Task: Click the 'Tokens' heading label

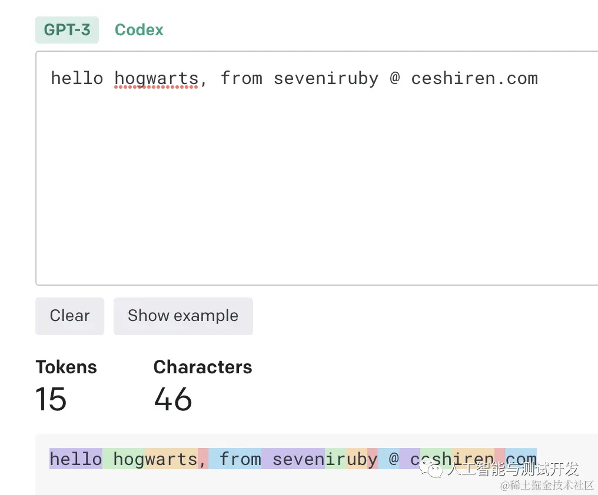Action: tap(67, 367)
